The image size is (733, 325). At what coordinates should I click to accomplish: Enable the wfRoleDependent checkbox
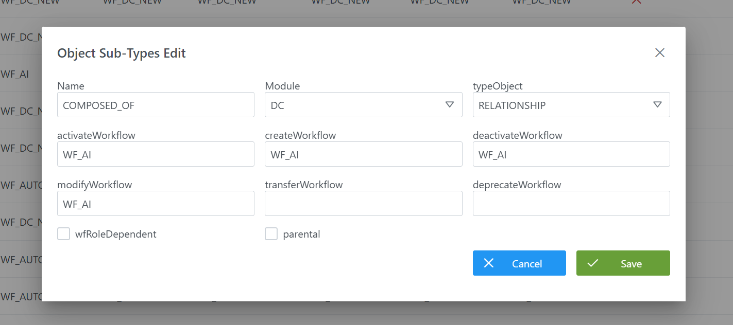[x=64, y=234]
